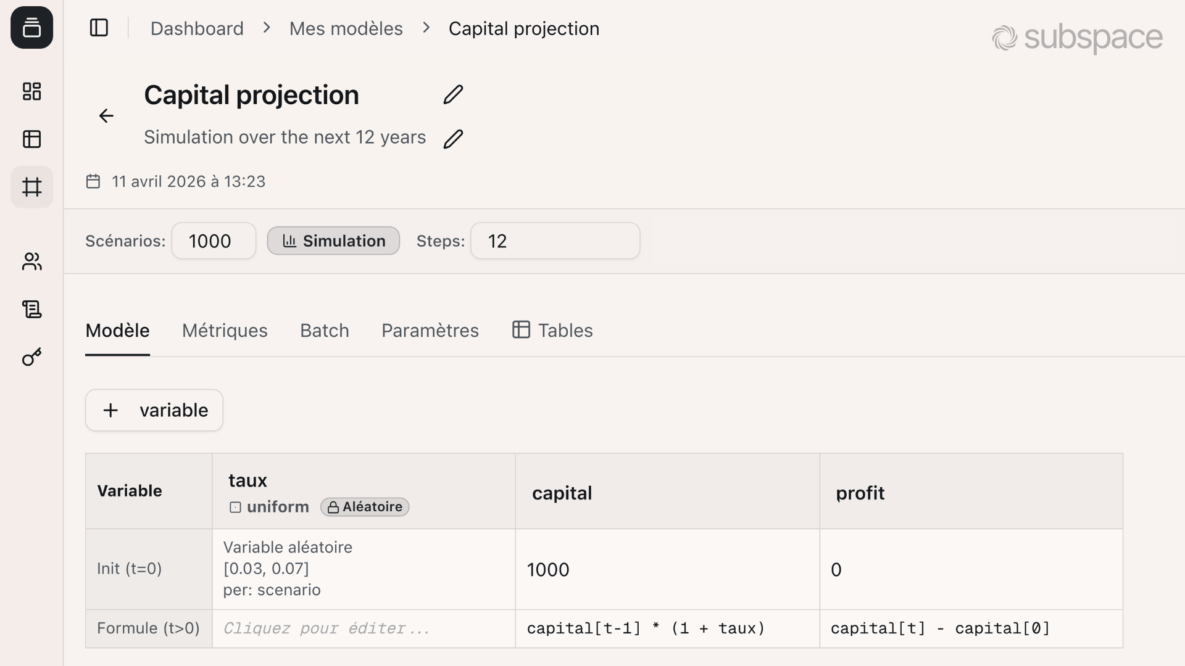Open the Paramètres tab

tap(430, 331)
